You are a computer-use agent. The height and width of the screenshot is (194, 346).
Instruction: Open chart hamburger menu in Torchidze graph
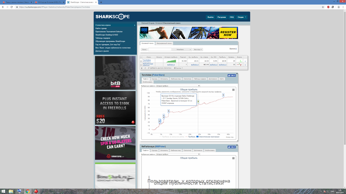233,90
